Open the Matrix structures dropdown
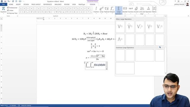 pos(154,10)
